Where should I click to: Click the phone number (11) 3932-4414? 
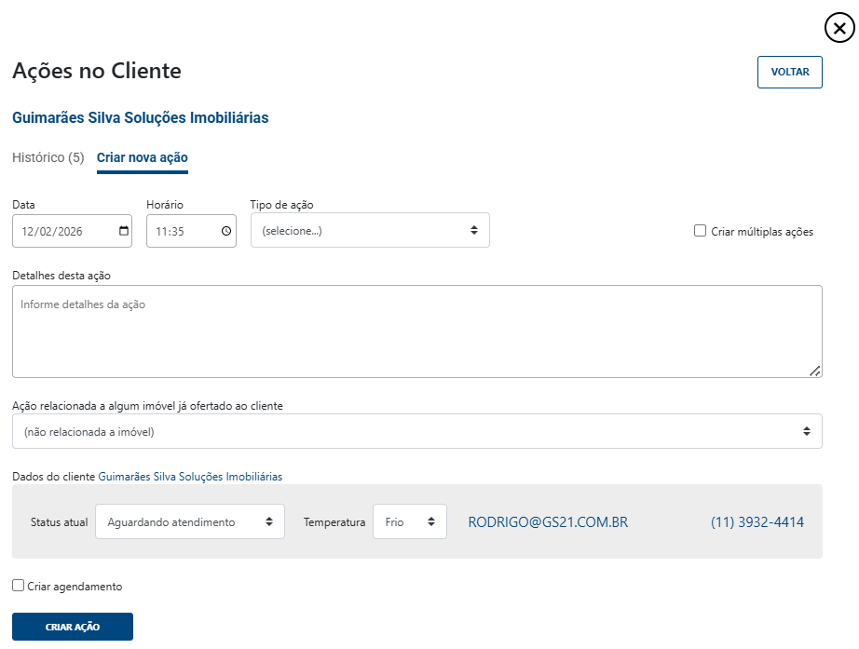757,522
